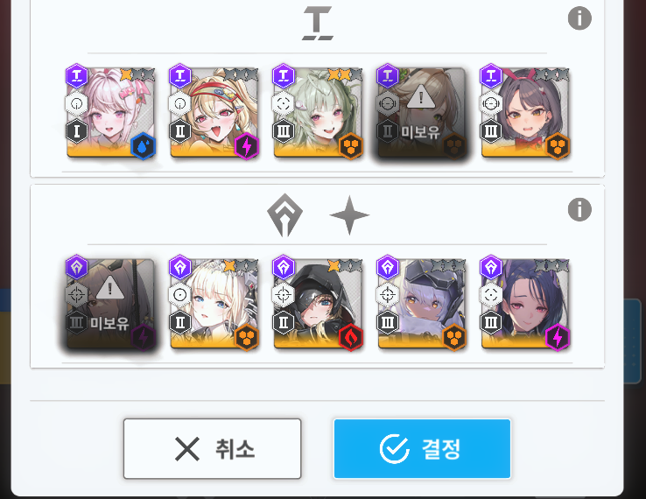Click the four-point star icon in header
The width and height of the screenshot is (646, 499).
pyautogui.click(x=349, y=215)
